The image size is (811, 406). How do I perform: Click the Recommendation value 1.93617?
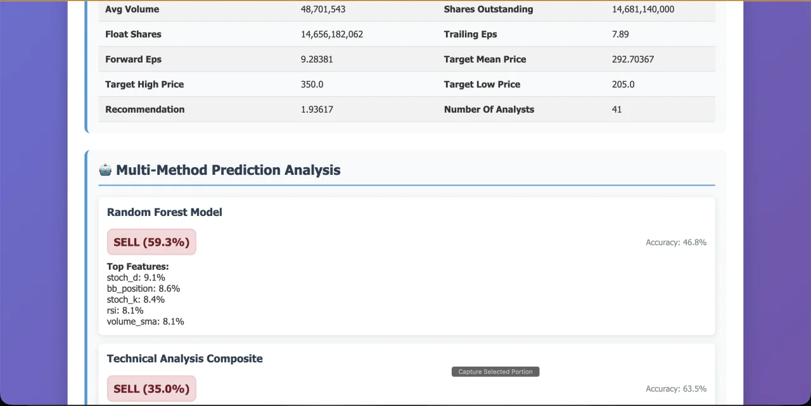coord(317,110)
